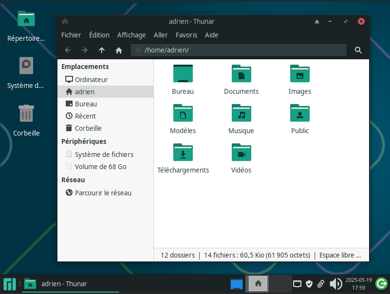This screenshot has height=294, width=390.
Task: Switch to the first workspace with home icon
Action: coord(258,283)
